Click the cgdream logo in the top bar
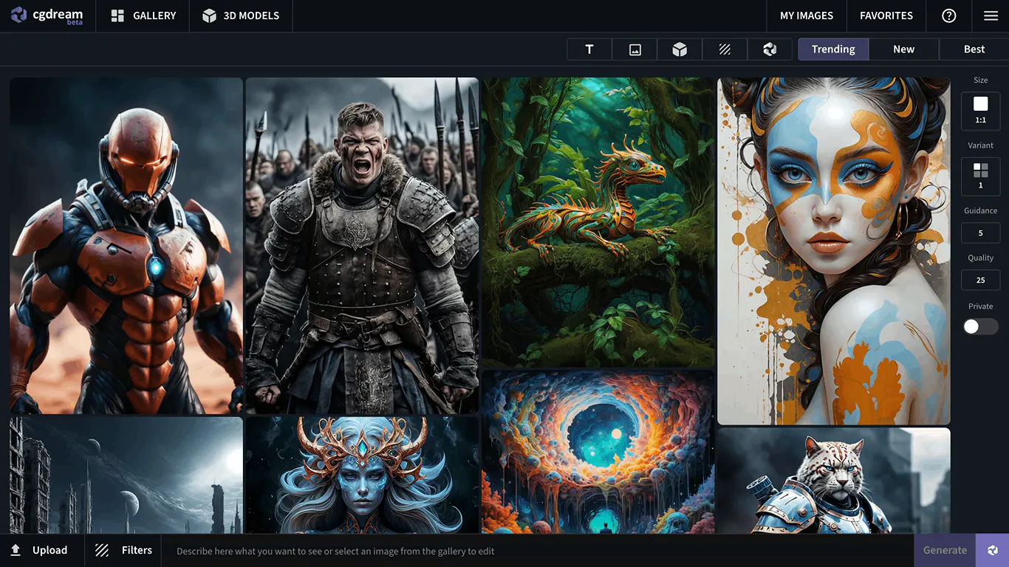This screenshot has width=1009, height=567. (47, 16)
